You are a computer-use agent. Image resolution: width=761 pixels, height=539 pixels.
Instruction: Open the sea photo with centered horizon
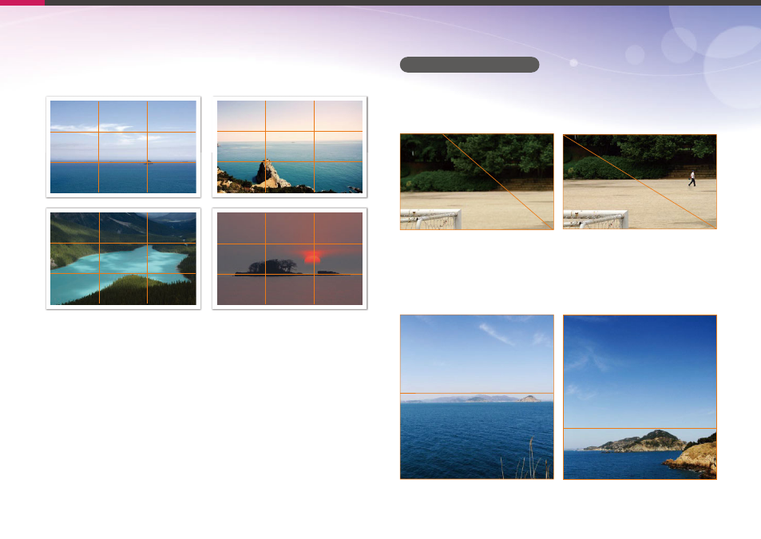click(x=477, y=397)
